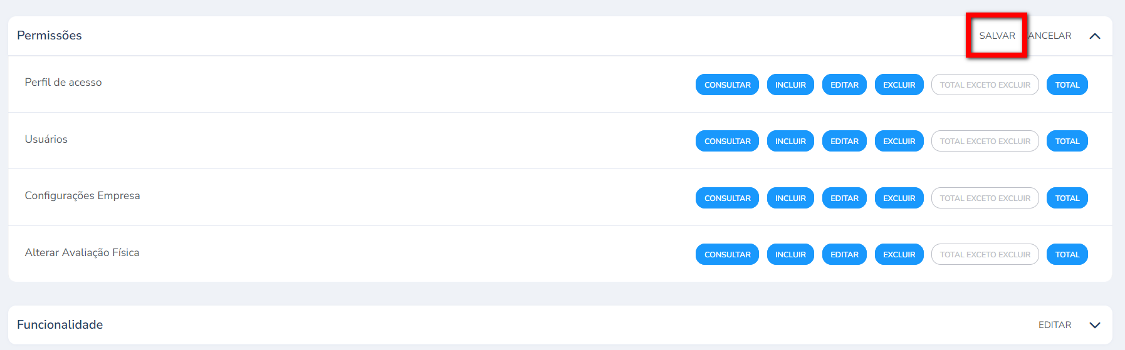Toggle CONSULTAR for Perfil de acesso
The image size is (1125, 350).
[x=727, y=85]
